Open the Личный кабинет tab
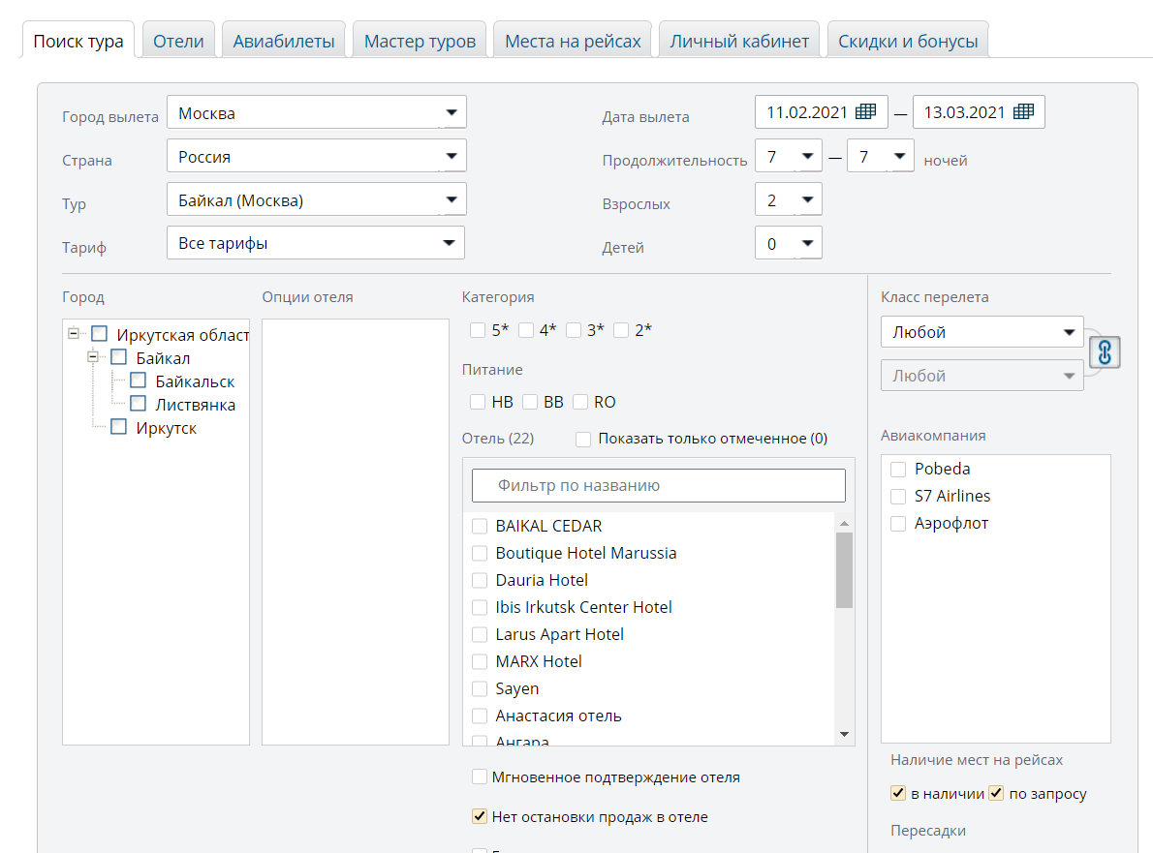Screen dimensions: 1153x853 click(x=739, y=42)
